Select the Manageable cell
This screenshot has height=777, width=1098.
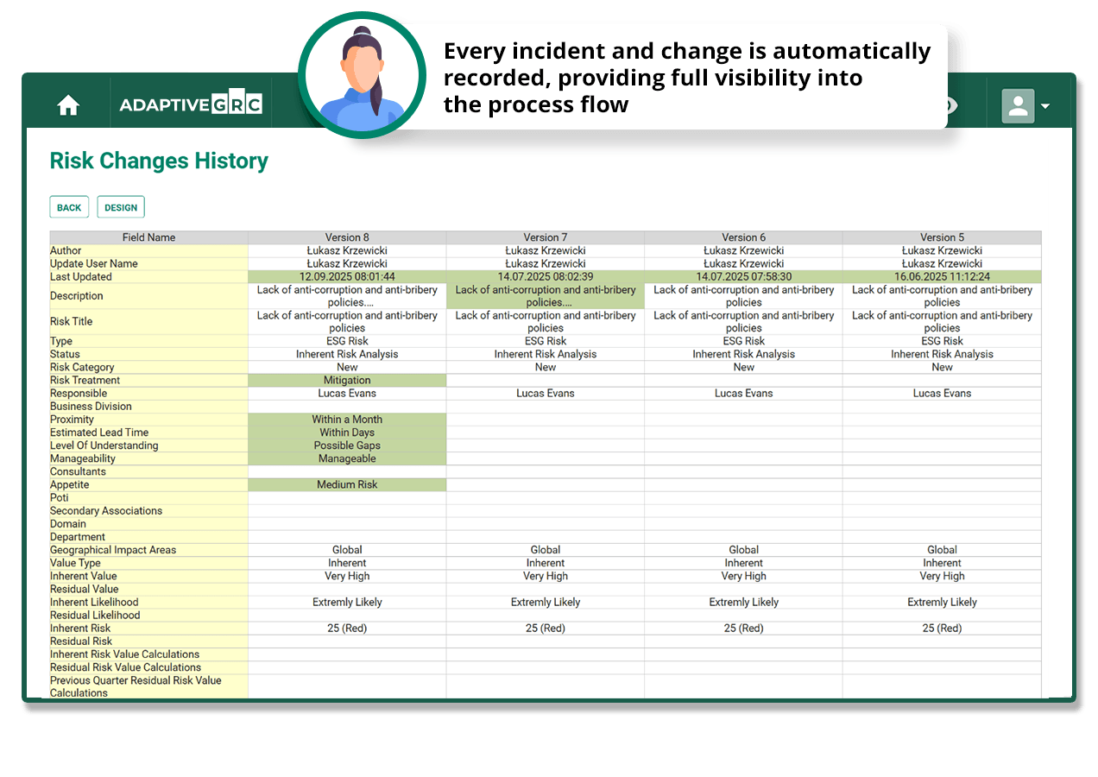click(347, 458)
